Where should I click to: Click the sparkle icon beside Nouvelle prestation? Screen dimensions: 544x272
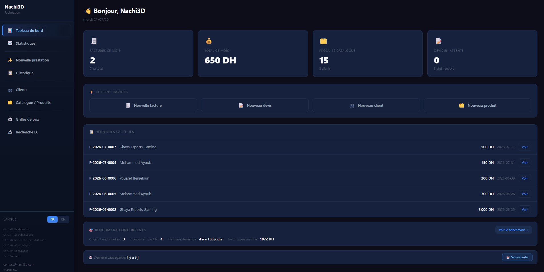[x=10, y=60]
